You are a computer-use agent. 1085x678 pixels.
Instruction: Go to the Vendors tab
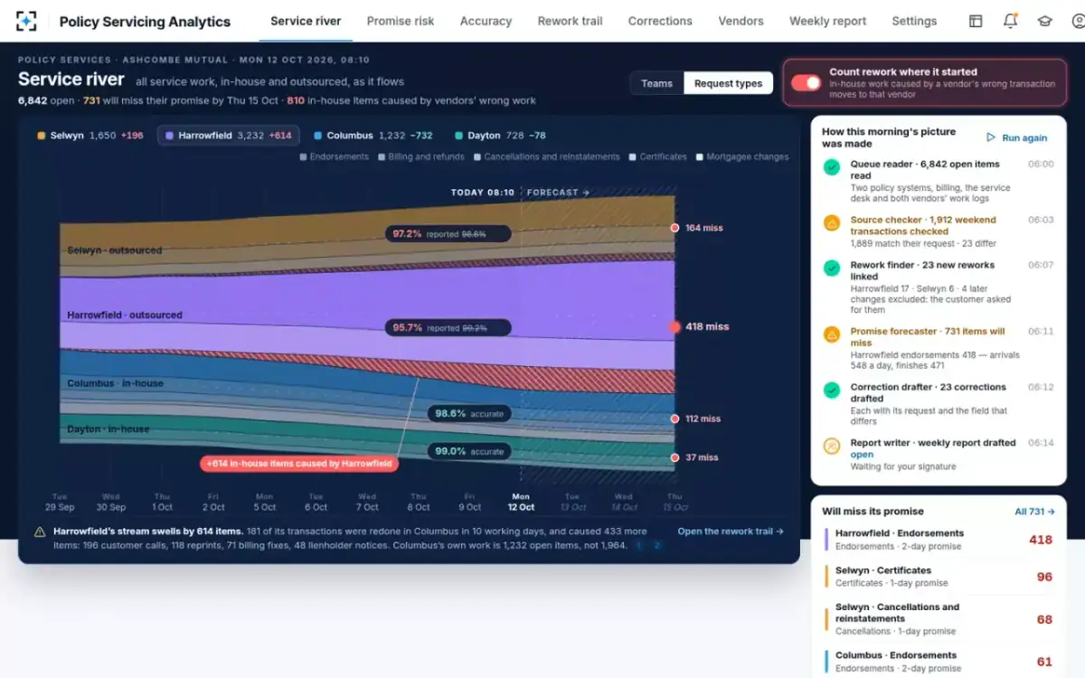pyautogui.click(x=741, y=21)
